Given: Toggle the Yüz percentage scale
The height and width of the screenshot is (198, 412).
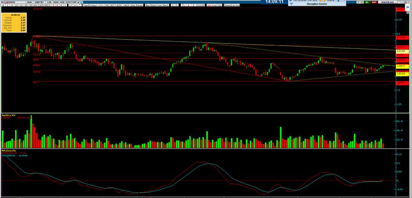Looking at the screenshot, I should (x=220, y=5).
